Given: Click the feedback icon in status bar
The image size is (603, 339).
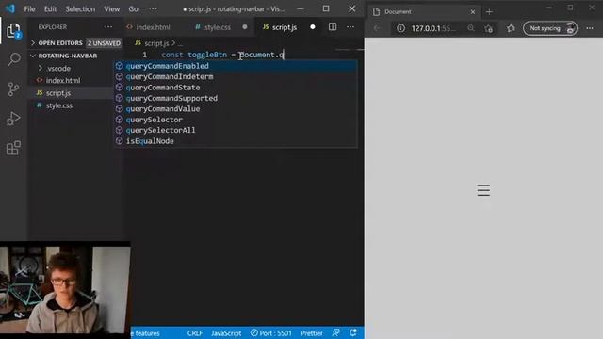Looking at the screenshot, I should pyautogui.click(x=335, y=332).
